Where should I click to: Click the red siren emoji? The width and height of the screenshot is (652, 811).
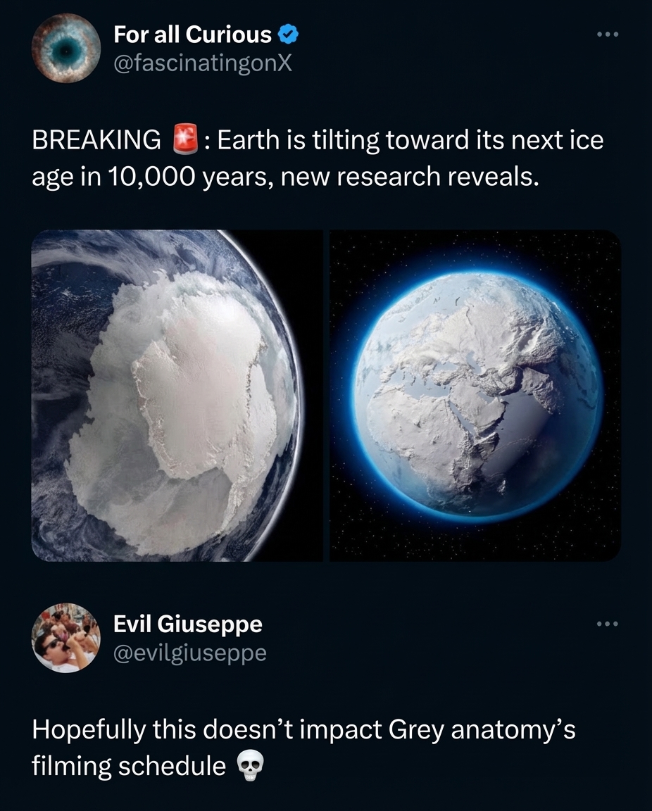184,140
